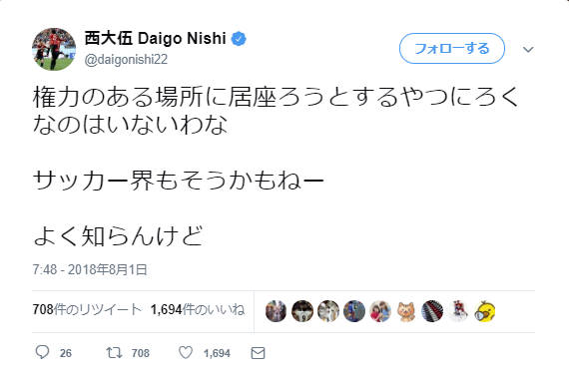Image resolution: width=569 pixels, height=384 pixels.
Task: Click the reply count 26
Action: (x=66, y=353)
